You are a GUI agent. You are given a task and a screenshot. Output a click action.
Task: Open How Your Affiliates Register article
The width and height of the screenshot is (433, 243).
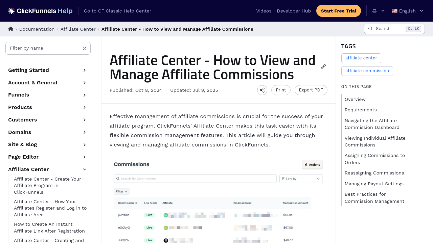tap(50, 208)
